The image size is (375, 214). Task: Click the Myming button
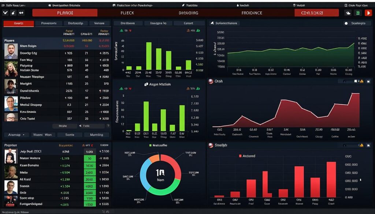click(x=96, y=135)
